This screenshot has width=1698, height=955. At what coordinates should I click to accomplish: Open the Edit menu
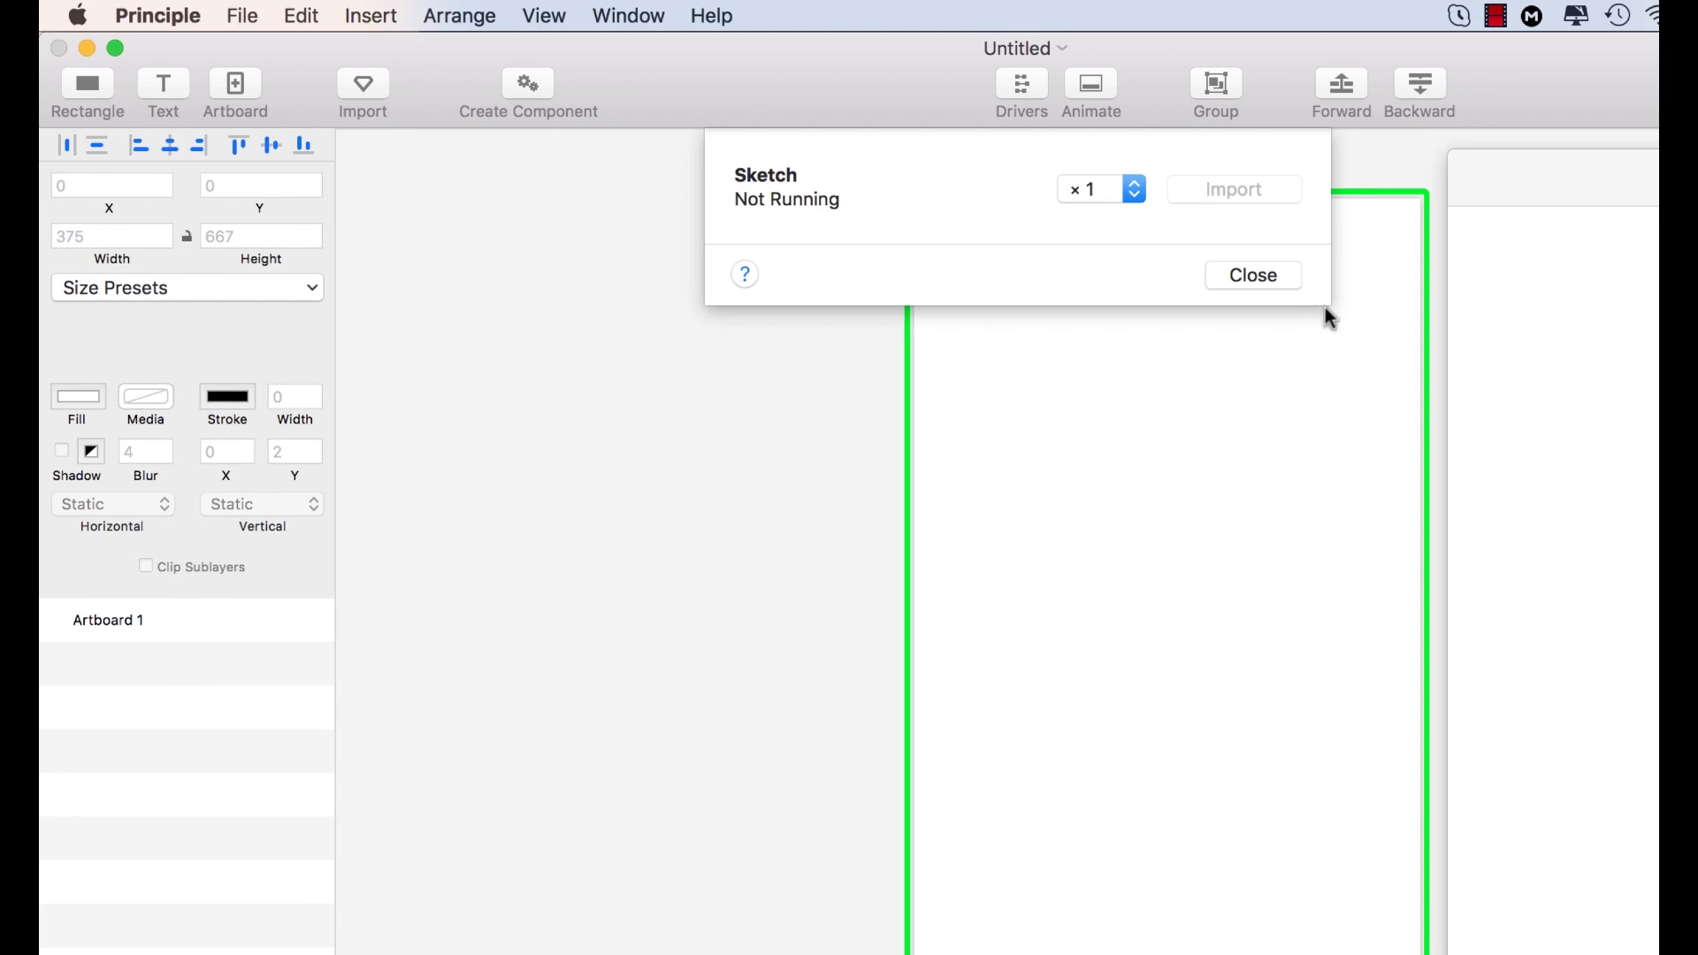(x=301, y=16)
